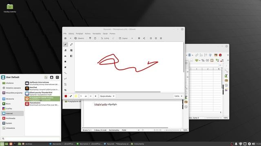Open Firefox from the taskbar launcher
Viewport: 261px width, 146px height.
point(11,144)
